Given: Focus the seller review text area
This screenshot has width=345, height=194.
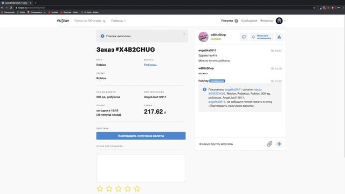Looking at the screenshot, I should point(141,168).
